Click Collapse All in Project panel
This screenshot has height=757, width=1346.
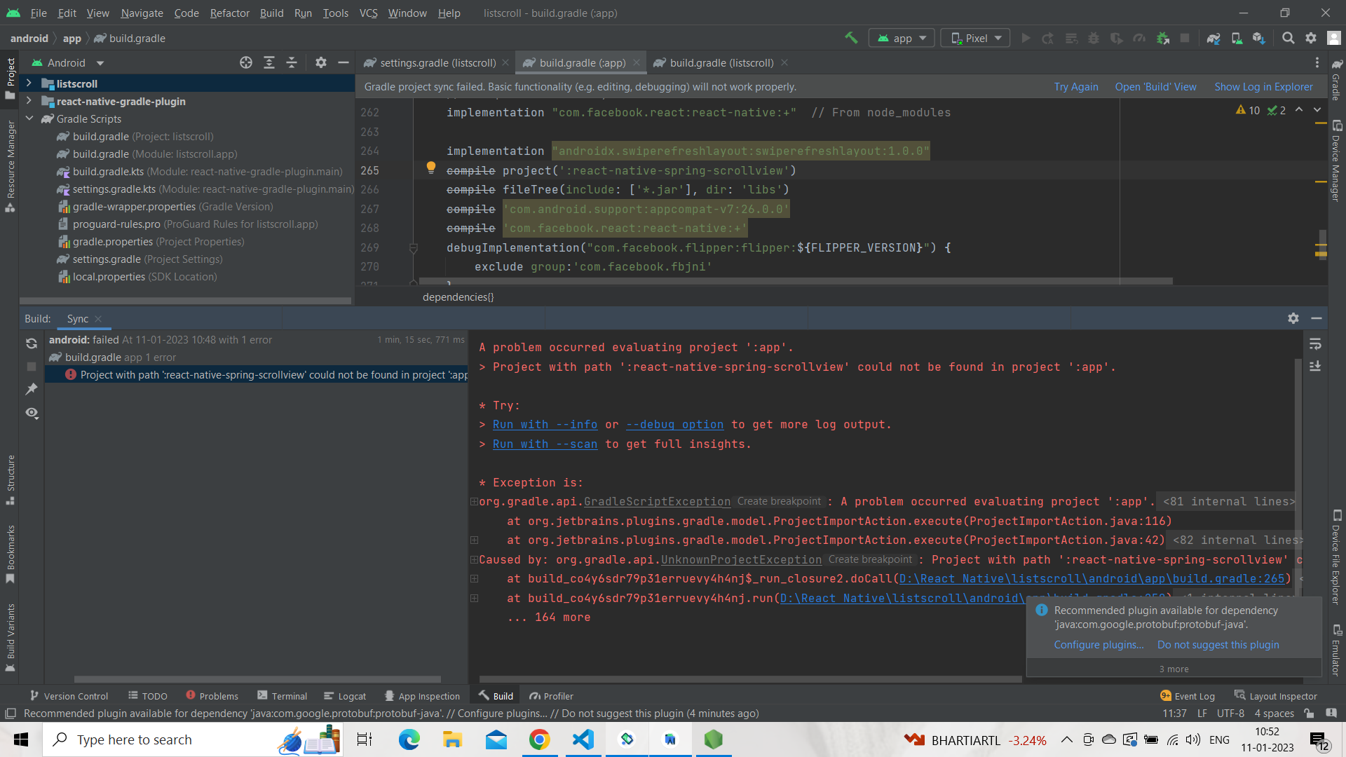(292, 62)
